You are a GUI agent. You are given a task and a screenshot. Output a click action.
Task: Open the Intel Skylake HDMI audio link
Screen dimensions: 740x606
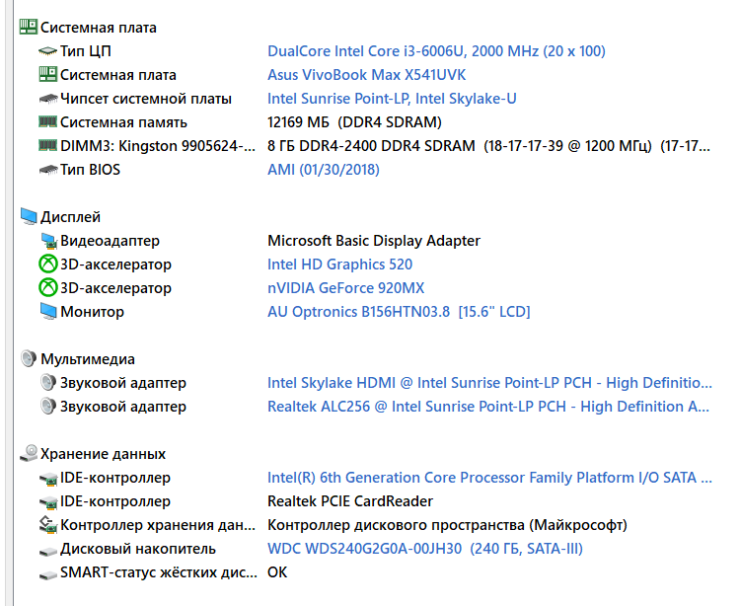click(x=489, y=382)
